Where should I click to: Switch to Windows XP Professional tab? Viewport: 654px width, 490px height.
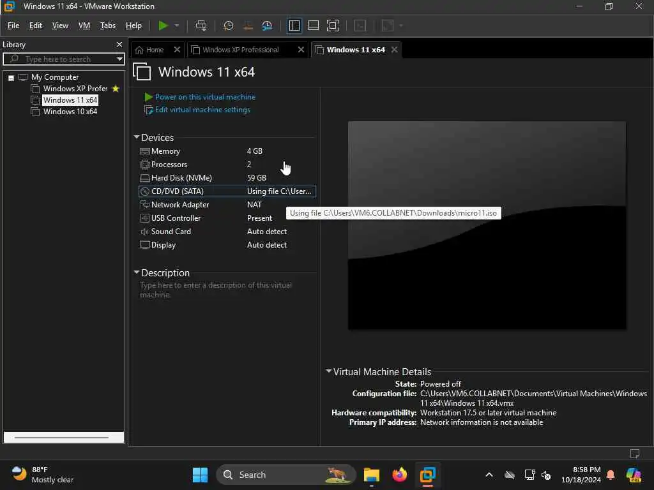pyautogui.click(x=240, y=50)
